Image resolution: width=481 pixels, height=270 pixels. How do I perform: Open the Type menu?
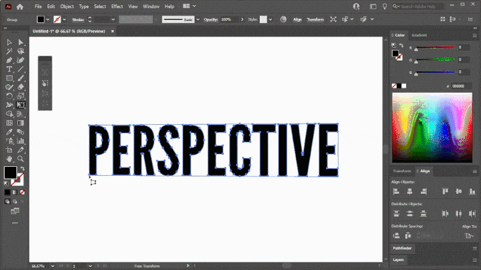[84, 7]
